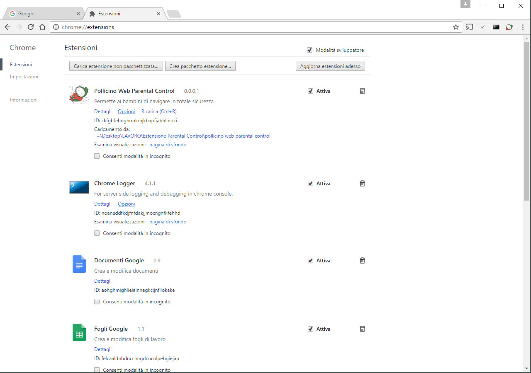
Task: Open the Pollicino extension folder path link
Action: (183, 136)
